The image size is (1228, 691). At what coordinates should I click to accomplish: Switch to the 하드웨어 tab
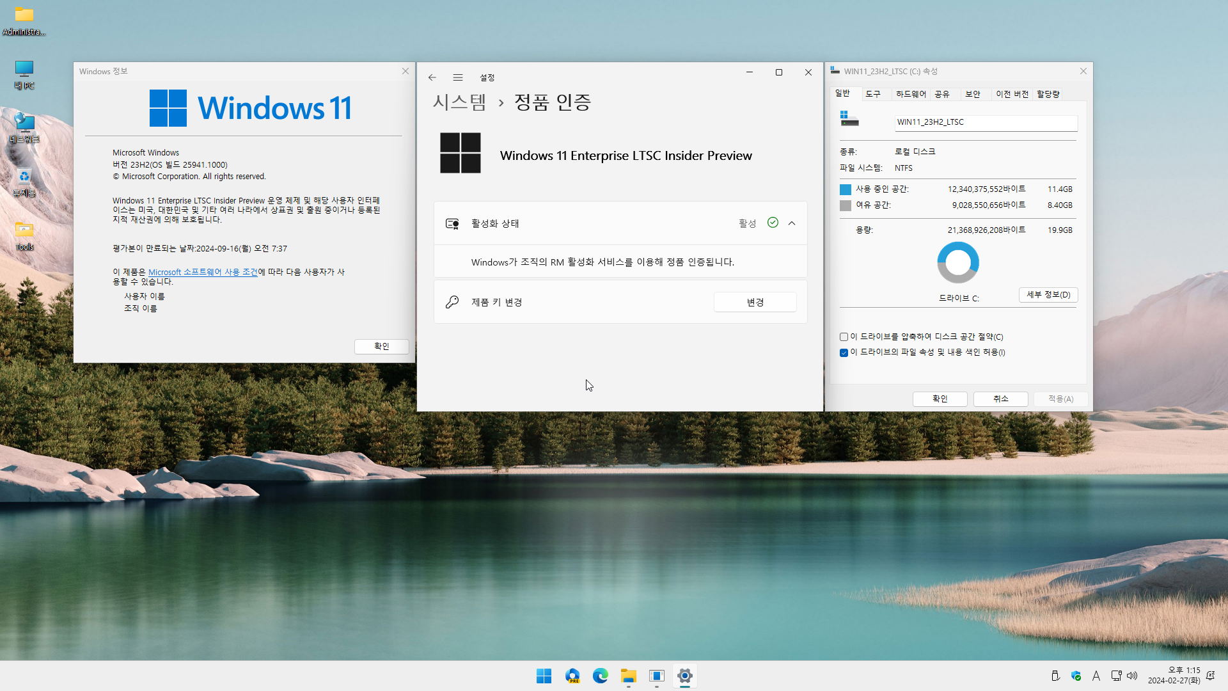(911, 94)
